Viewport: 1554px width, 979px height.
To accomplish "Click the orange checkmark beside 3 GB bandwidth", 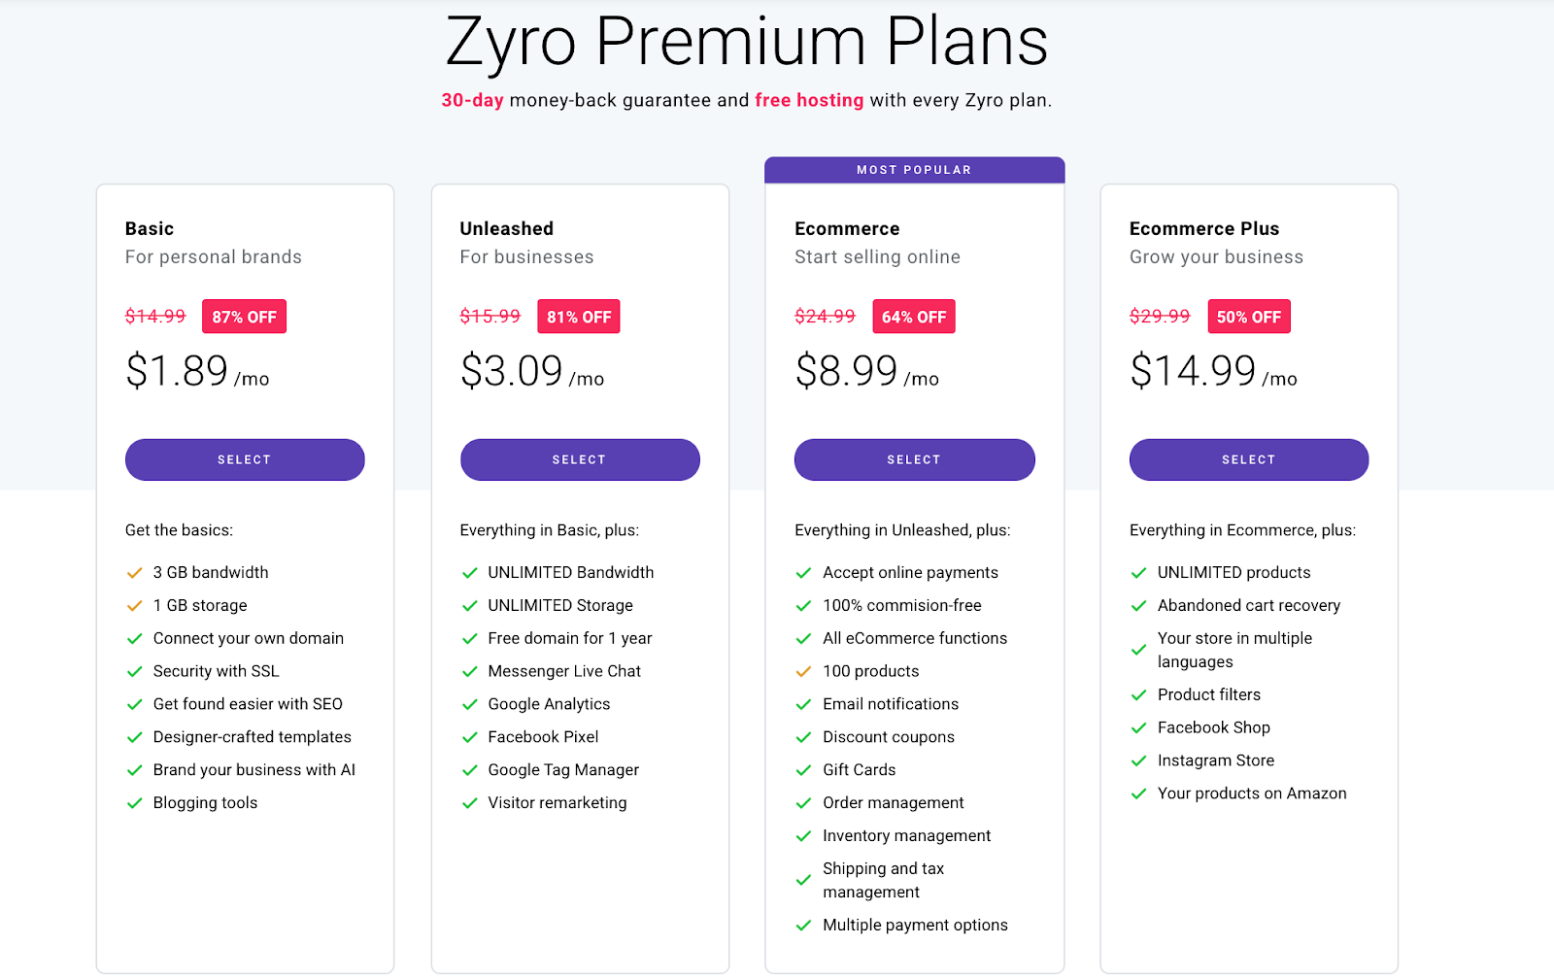I will point(135,573).
